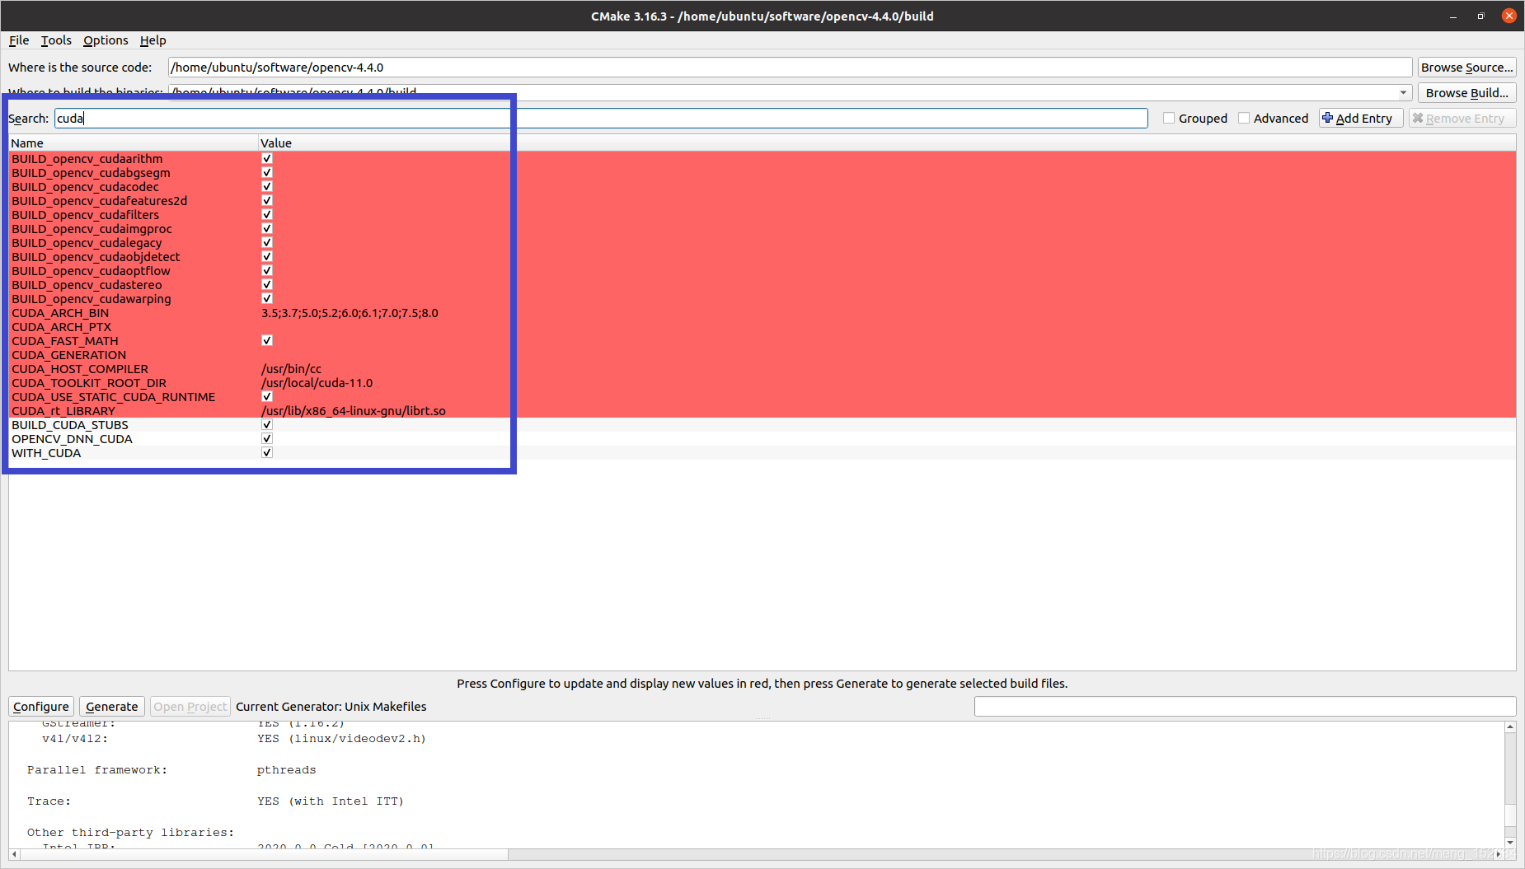The height and width of the screenshot is (869, 1525).
Task: Select the CUDA_rt_LIBRARY entry name
Action: click(x=63, y=411)
